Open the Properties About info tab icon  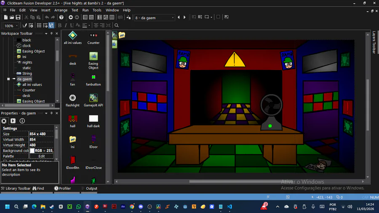pos(22,121)
